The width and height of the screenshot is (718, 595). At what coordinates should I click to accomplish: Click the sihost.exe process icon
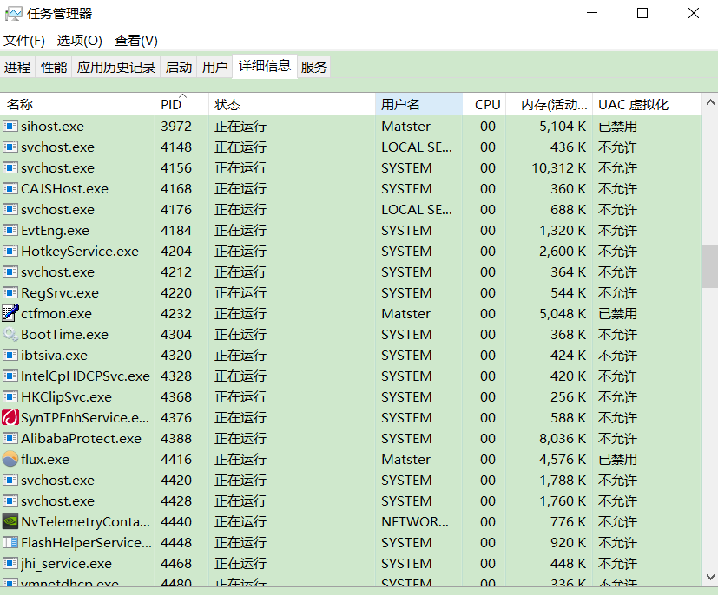point(10,126)
